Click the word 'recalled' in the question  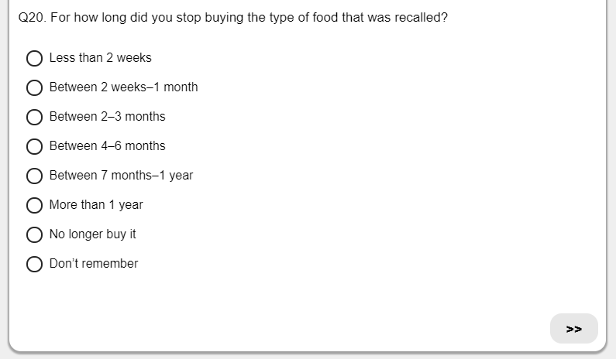point(419,17)
